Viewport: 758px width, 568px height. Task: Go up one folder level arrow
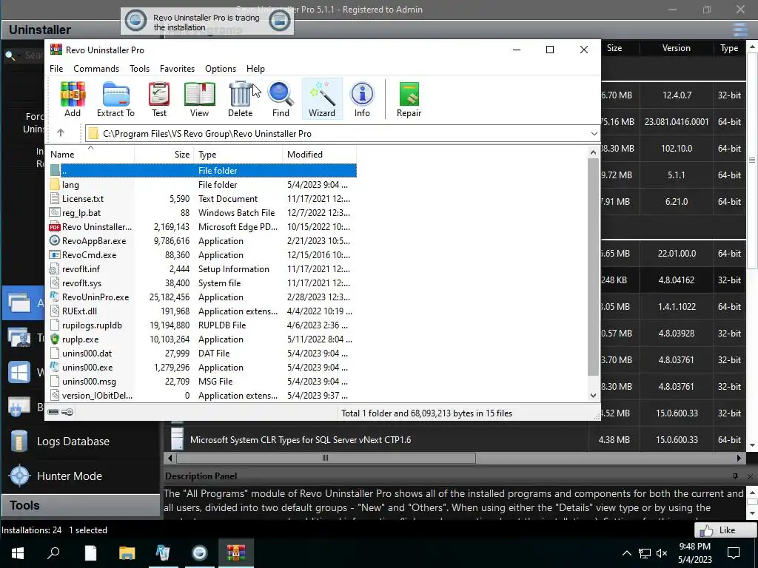coord(61,133)
